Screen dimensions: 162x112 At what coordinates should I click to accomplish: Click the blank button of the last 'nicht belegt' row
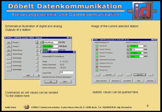click(9, 70)
